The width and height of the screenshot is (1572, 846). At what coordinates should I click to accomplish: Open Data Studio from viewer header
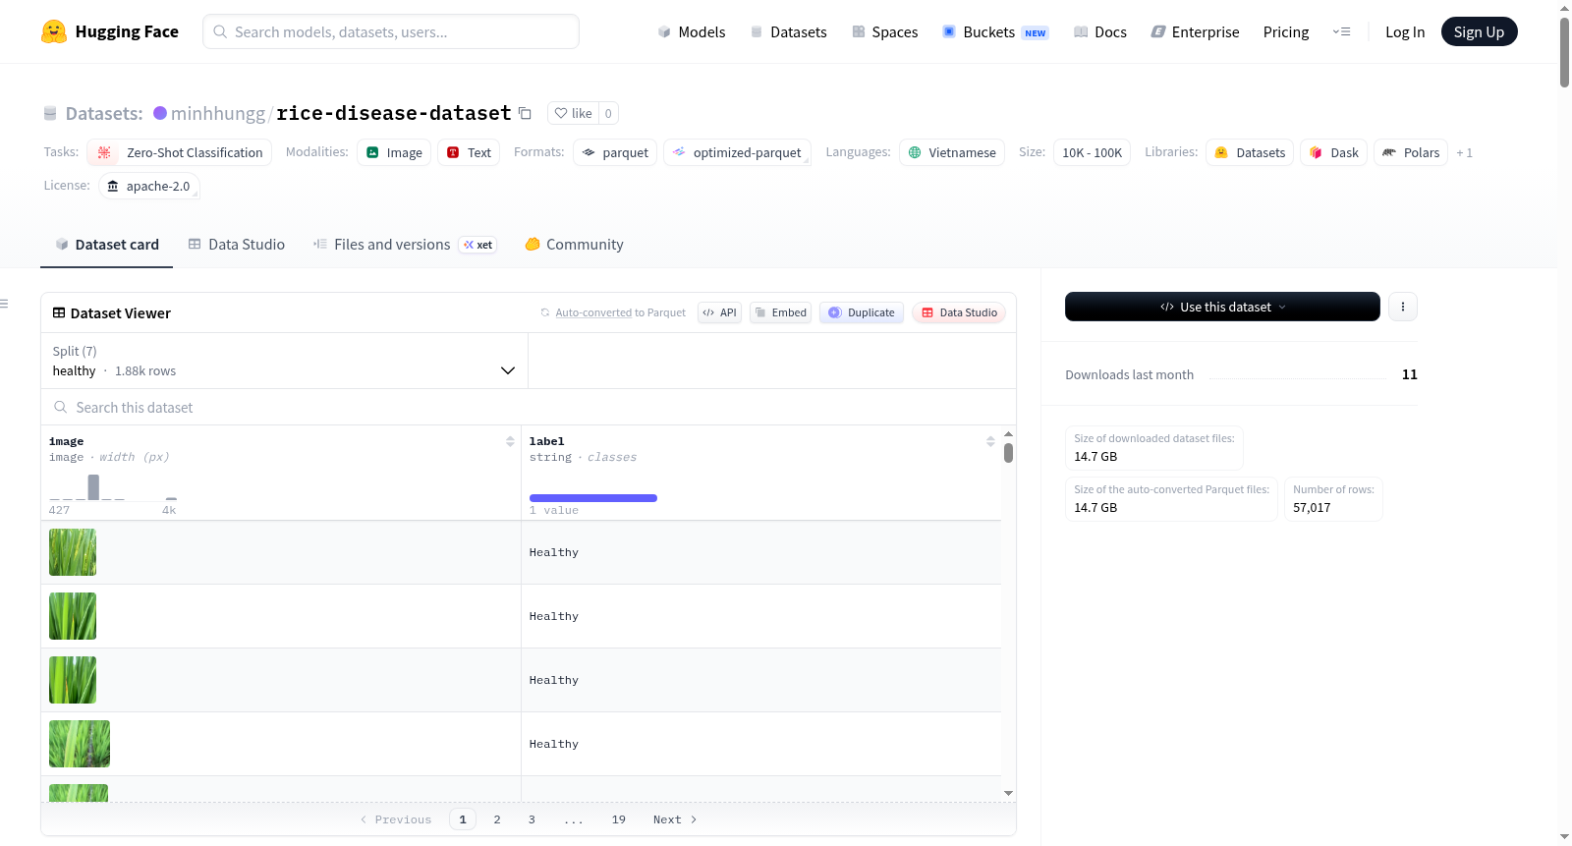click(x=958, y=312)
